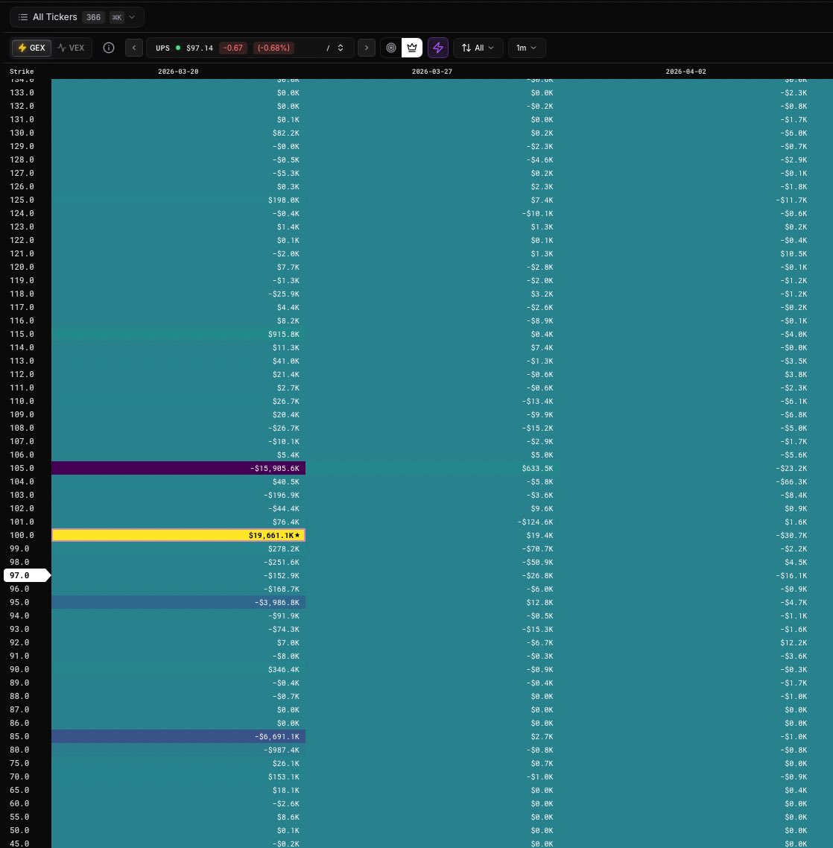Open the All Tickers dropdown
The width and height of the screenshot is (833, 848).
pos(77,17)
